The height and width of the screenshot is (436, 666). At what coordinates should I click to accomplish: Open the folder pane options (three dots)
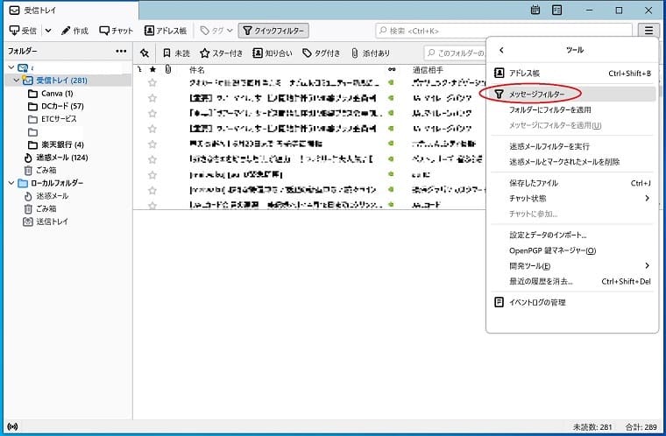click(121, 51)
